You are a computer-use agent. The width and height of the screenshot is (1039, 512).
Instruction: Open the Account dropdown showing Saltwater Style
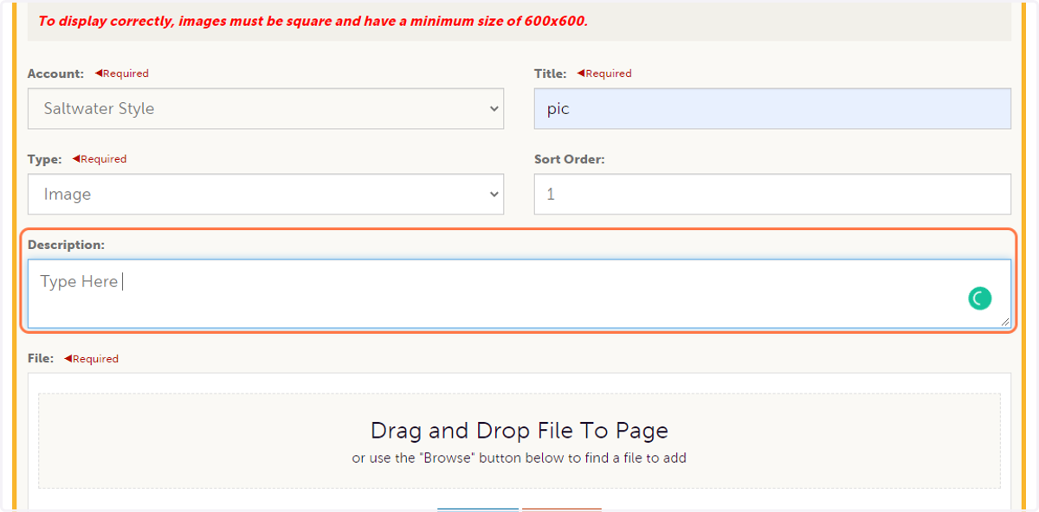[x=266, y=109]
